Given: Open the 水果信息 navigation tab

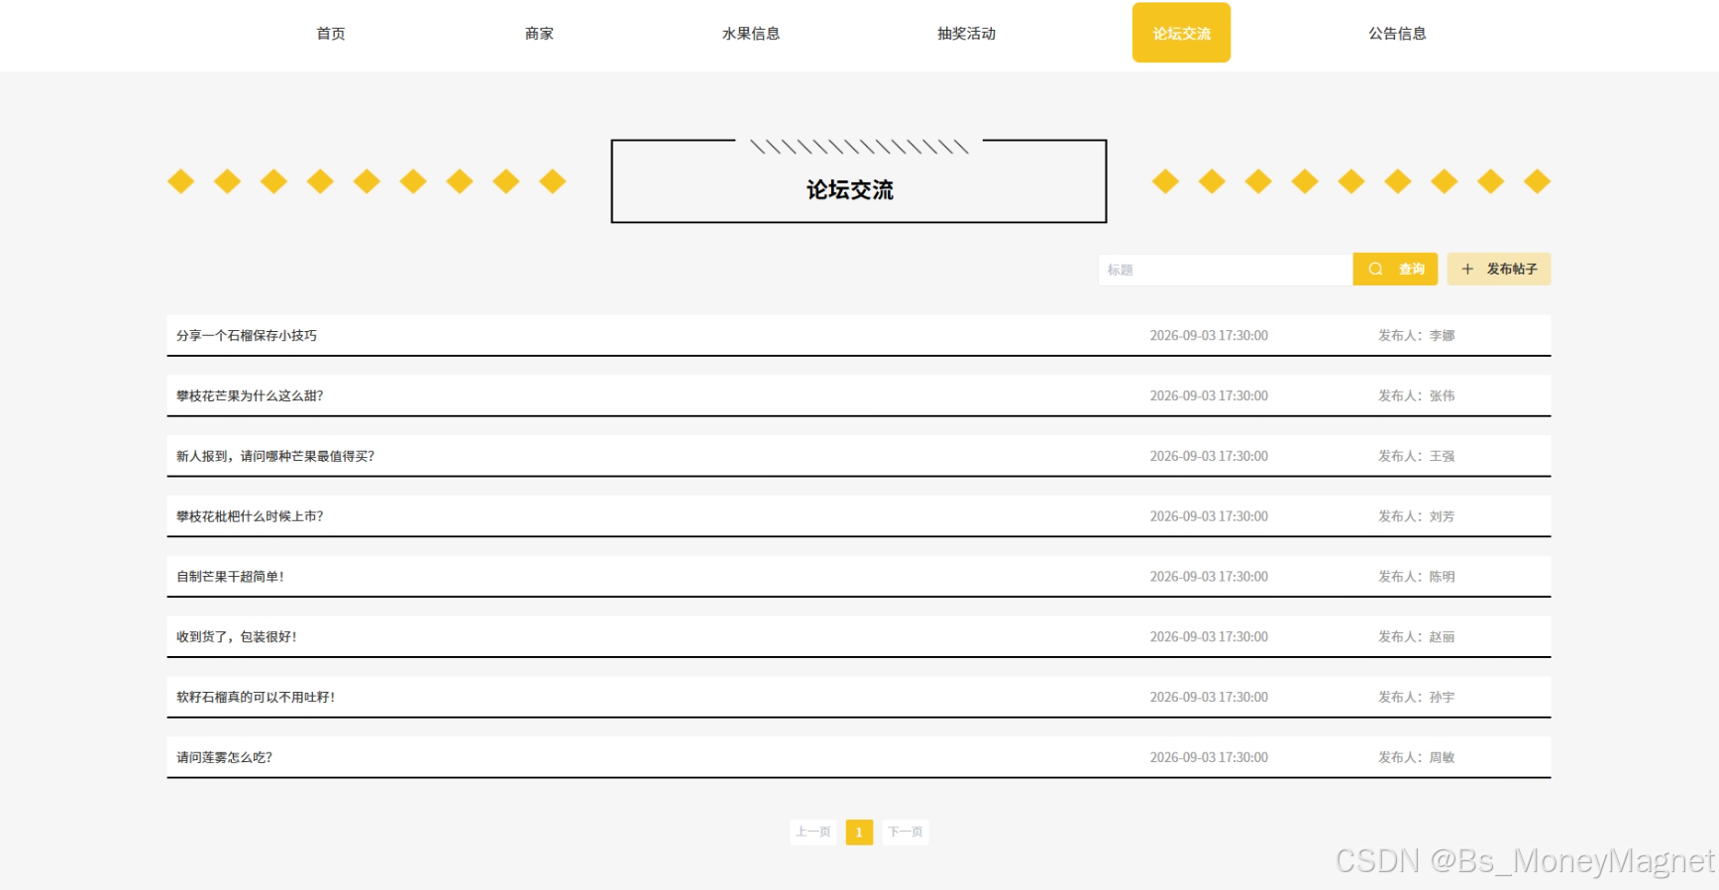Looking at the screenshot, I should 751,34.
